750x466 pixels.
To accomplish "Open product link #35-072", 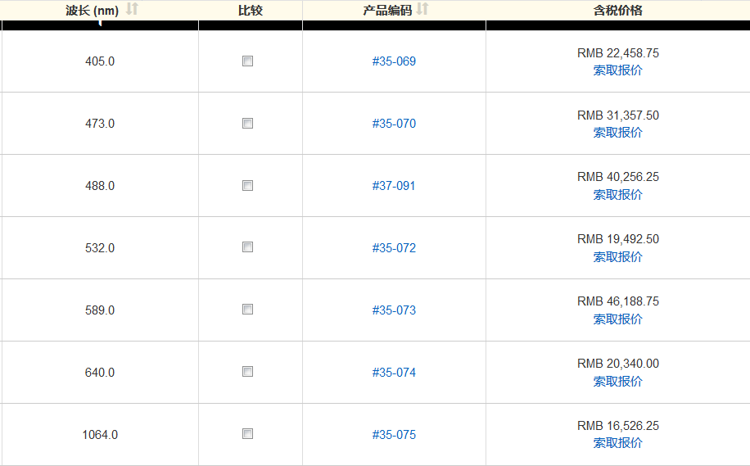I will pos(394,248).
